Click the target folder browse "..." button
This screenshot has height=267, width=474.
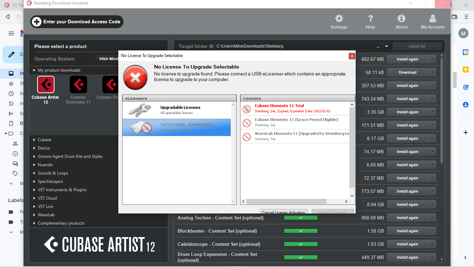point(378,46)
